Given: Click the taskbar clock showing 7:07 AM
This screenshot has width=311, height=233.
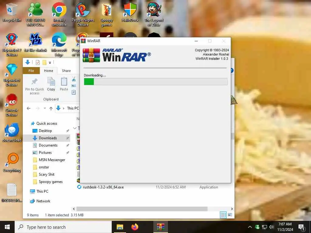Looking at the screenshot, I should 285,227.
